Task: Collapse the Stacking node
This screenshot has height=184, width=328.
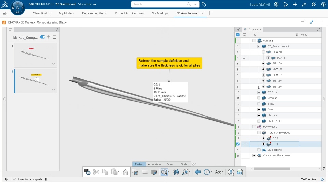Action: click(x=254, y=41)
